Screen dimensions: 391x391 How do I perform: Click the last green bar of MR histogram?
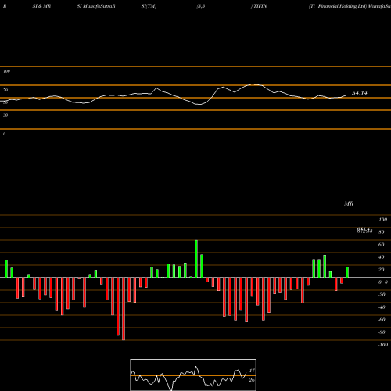point(347,272)
